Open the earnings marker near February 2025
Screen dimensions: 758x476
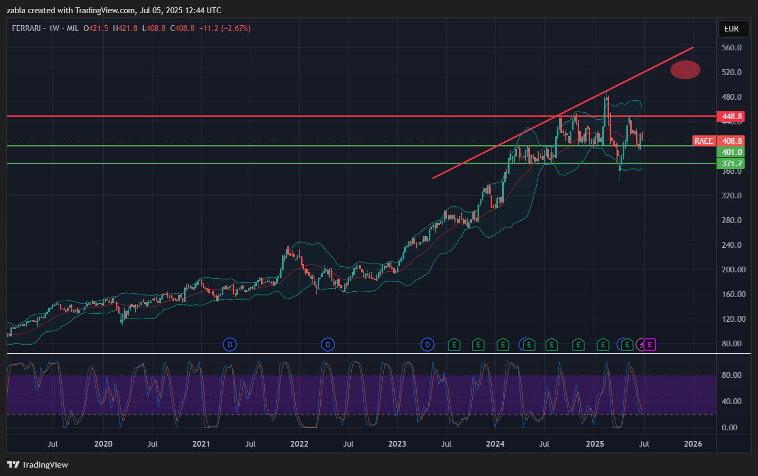point(603,345)
